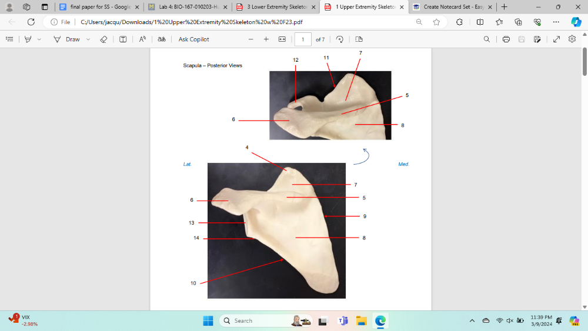Screen dimensions: 588x331
Task: Refresh the current page
Action: 31,22
